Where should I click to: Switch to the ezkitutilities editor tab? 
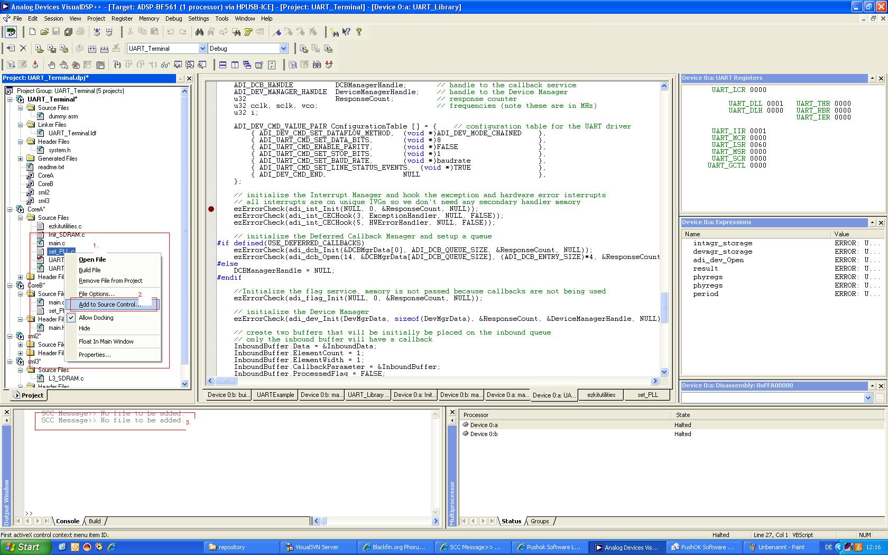pyautogui.click(x=601, y=395)
